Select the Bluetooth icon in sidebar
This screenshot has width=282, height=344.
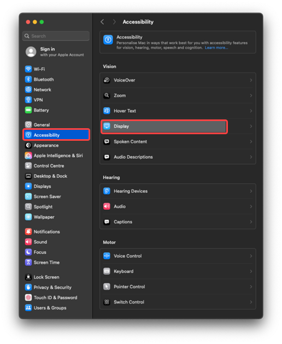click(x=28, y=79)
